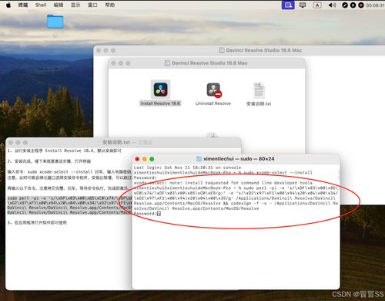Click the display mirroring icon in menu bar

click(x=303, y=5)
